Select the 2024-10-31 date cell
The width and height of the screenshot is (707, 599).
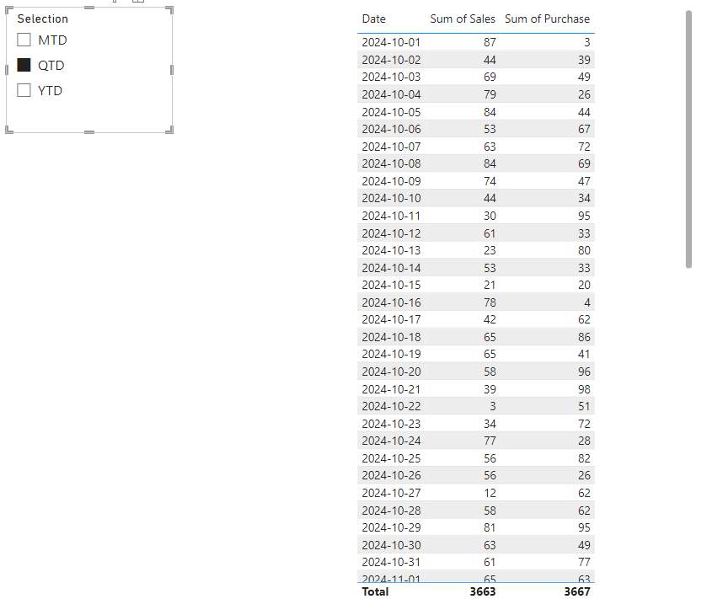(x=391, y=563)
